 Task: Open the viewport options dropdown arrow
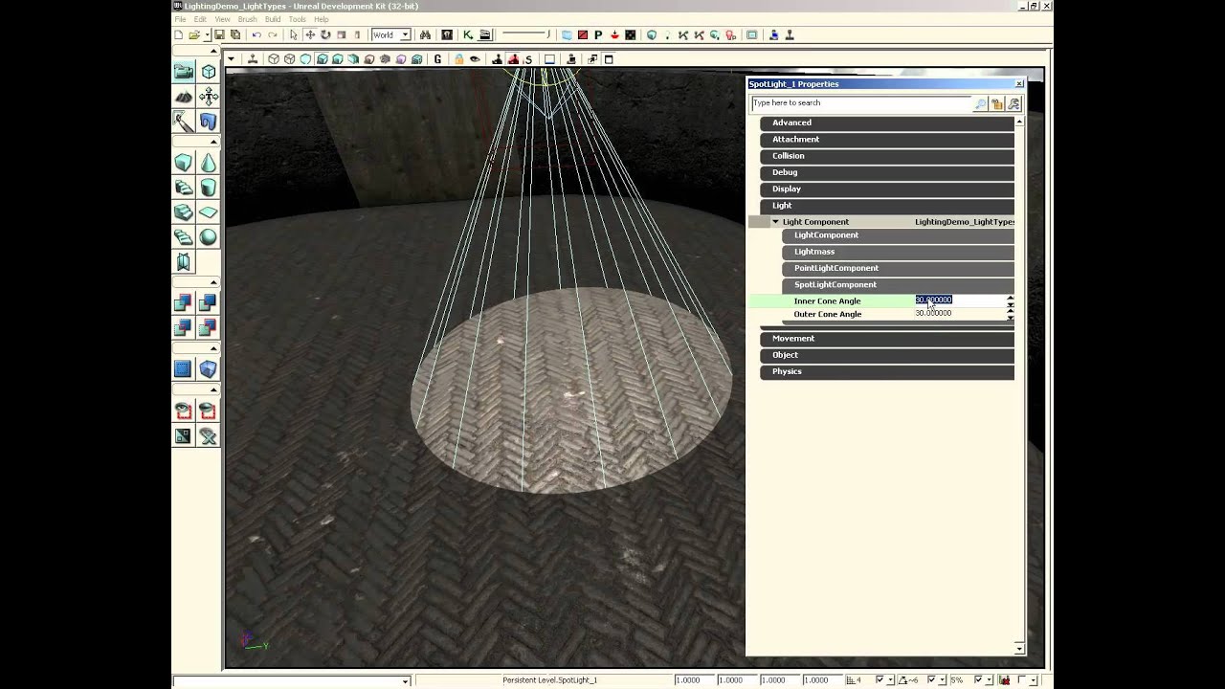231,59
